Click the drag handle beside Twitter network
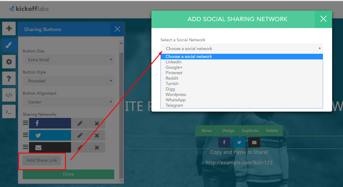 (26, 135)
